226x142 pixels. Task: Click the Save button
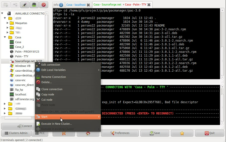(155, 133)
